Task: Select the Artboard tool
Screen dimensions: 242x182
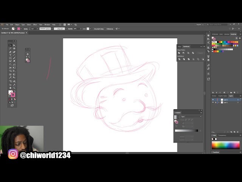Action: pos(10,85)
